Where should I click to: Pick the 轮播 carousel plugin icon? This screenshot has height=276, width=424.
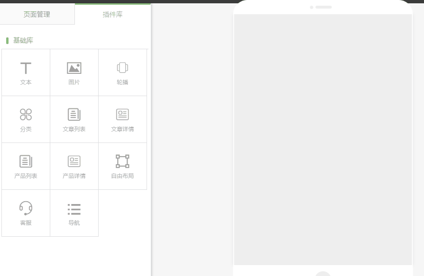[122, 68]
